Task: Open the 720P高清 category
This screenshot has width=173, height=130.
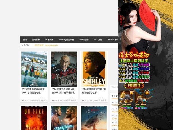Action: click(98, 40)
